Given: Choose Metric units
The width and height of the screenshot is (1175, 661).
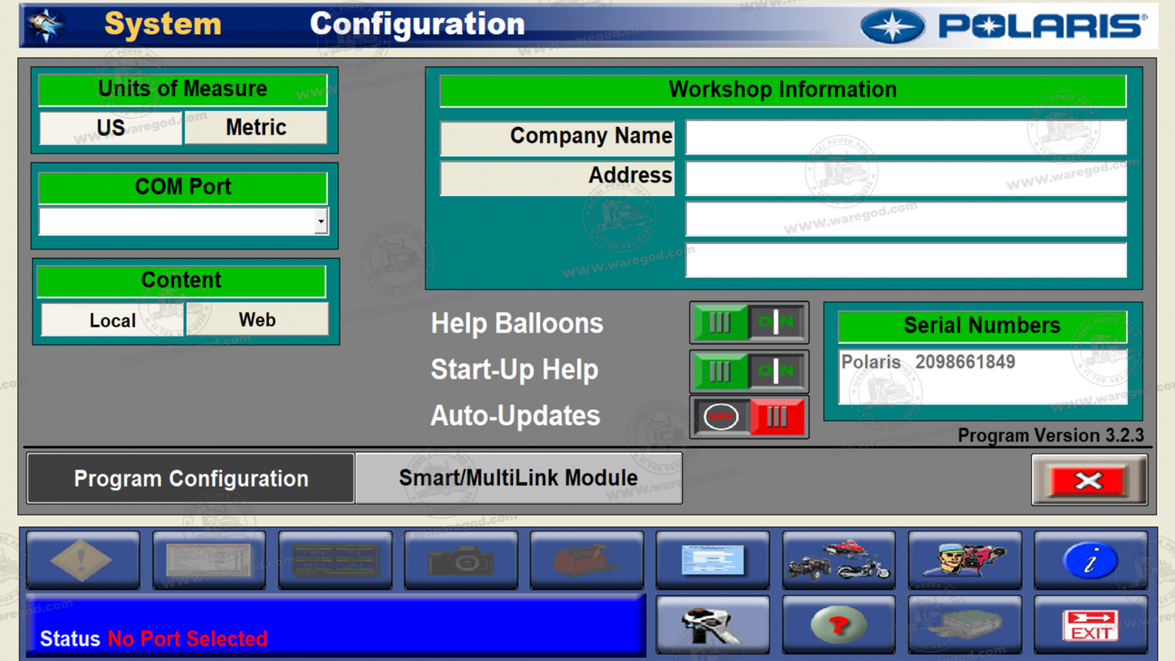Looking at the screenshot, I should [x=255, y=127].
